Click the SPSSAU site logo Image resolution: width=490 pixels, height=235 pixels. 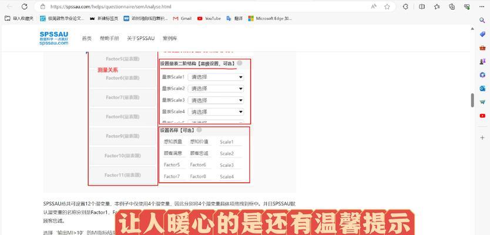53,38
